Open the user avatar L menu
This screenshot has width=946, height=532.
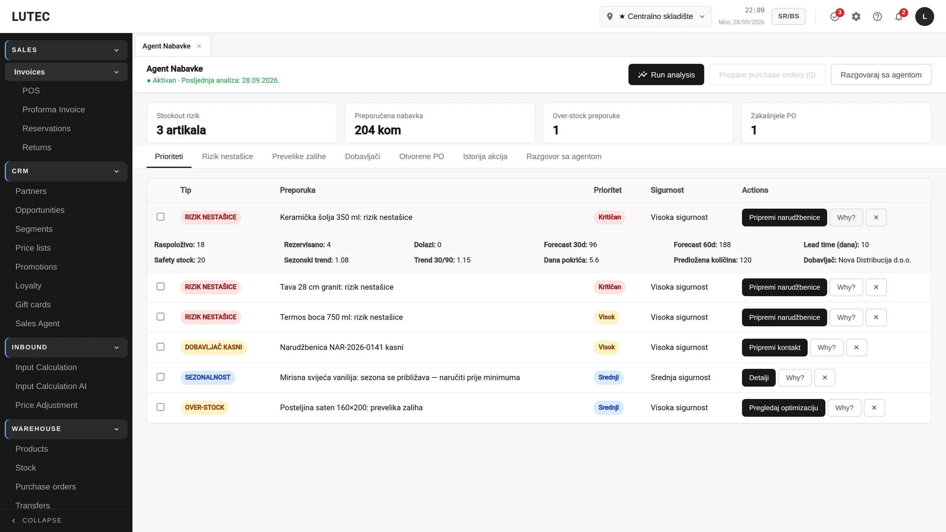pos(924,17)
